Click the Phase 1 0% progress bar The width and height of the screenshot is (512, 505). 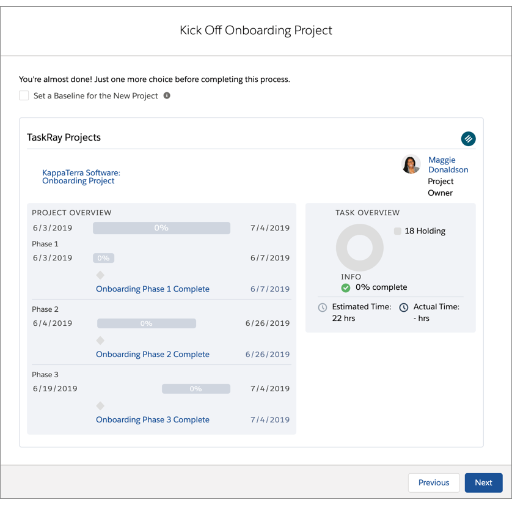pos(103,258)
